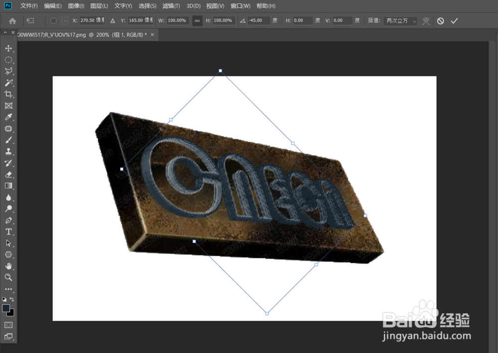Switch to warp mode
The width and height of the screenshot is (498, 353).
coord(426,21)
